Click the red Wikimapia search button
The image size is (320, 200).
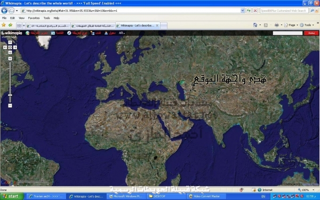pyautogui.click(x=311, y=33)
